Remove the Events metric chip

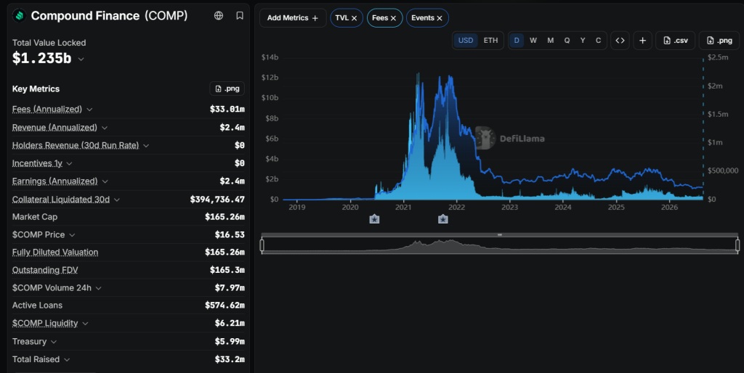coord(440,18)
